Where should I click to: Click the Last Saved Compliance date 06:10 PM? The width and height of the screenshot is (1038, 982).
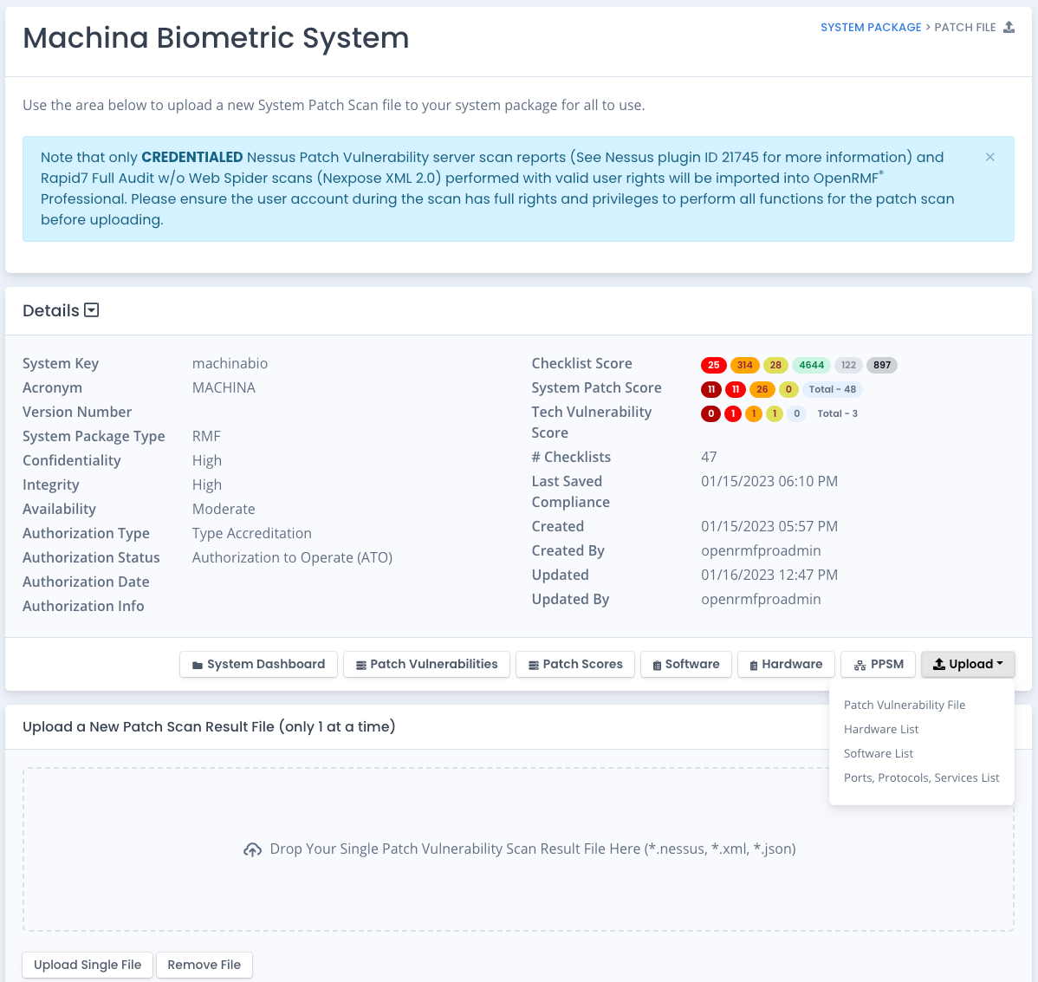tap(769, 481)
